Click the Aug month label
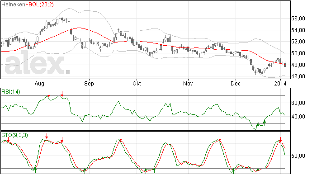The image size is (312, 175). point(39,84)
